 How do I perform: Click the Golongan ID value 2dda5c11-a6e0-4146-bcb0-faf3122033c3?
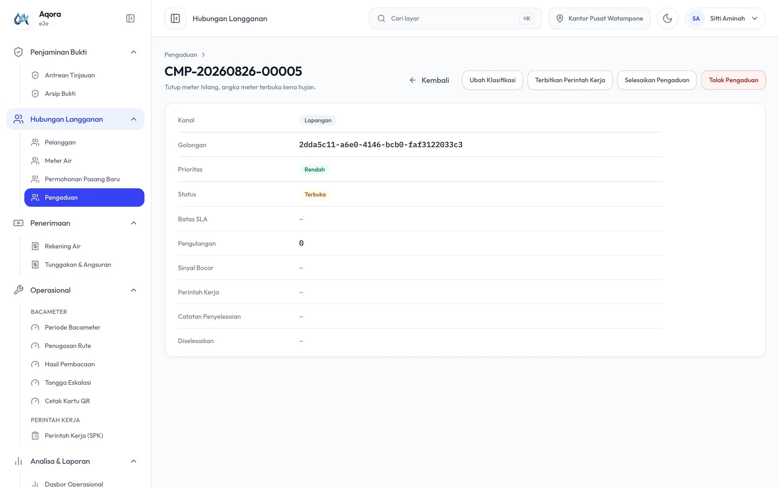[x=381, y=145]
